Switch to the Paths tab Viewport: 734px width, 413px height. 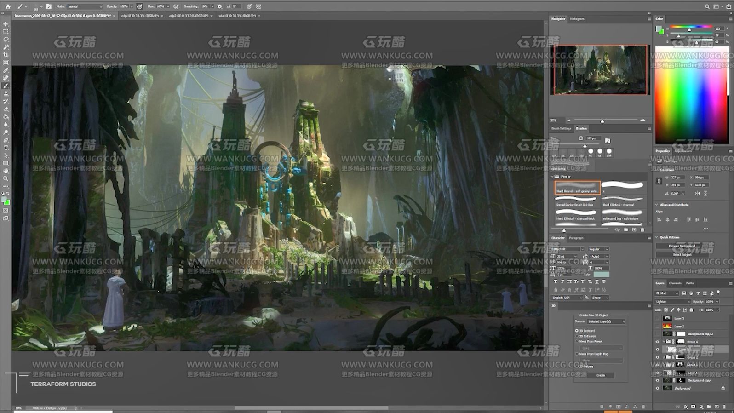point(690,283)
